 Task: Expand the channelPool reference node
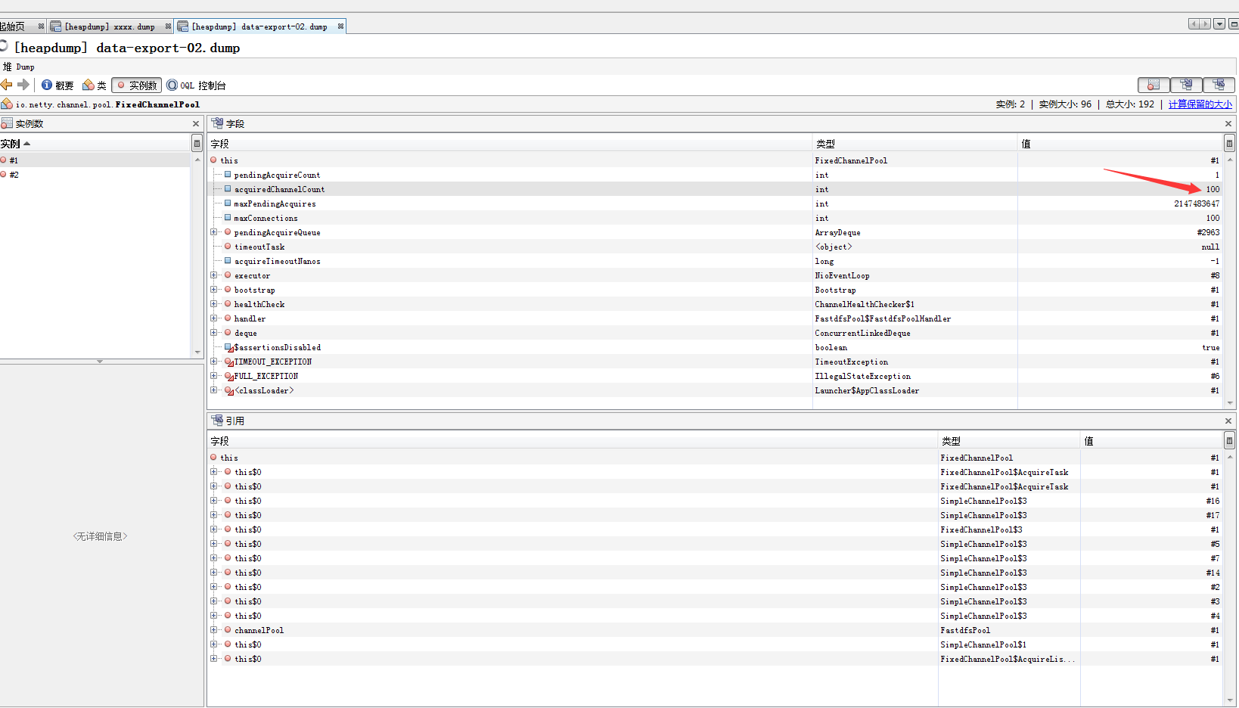tap(214, 630)
